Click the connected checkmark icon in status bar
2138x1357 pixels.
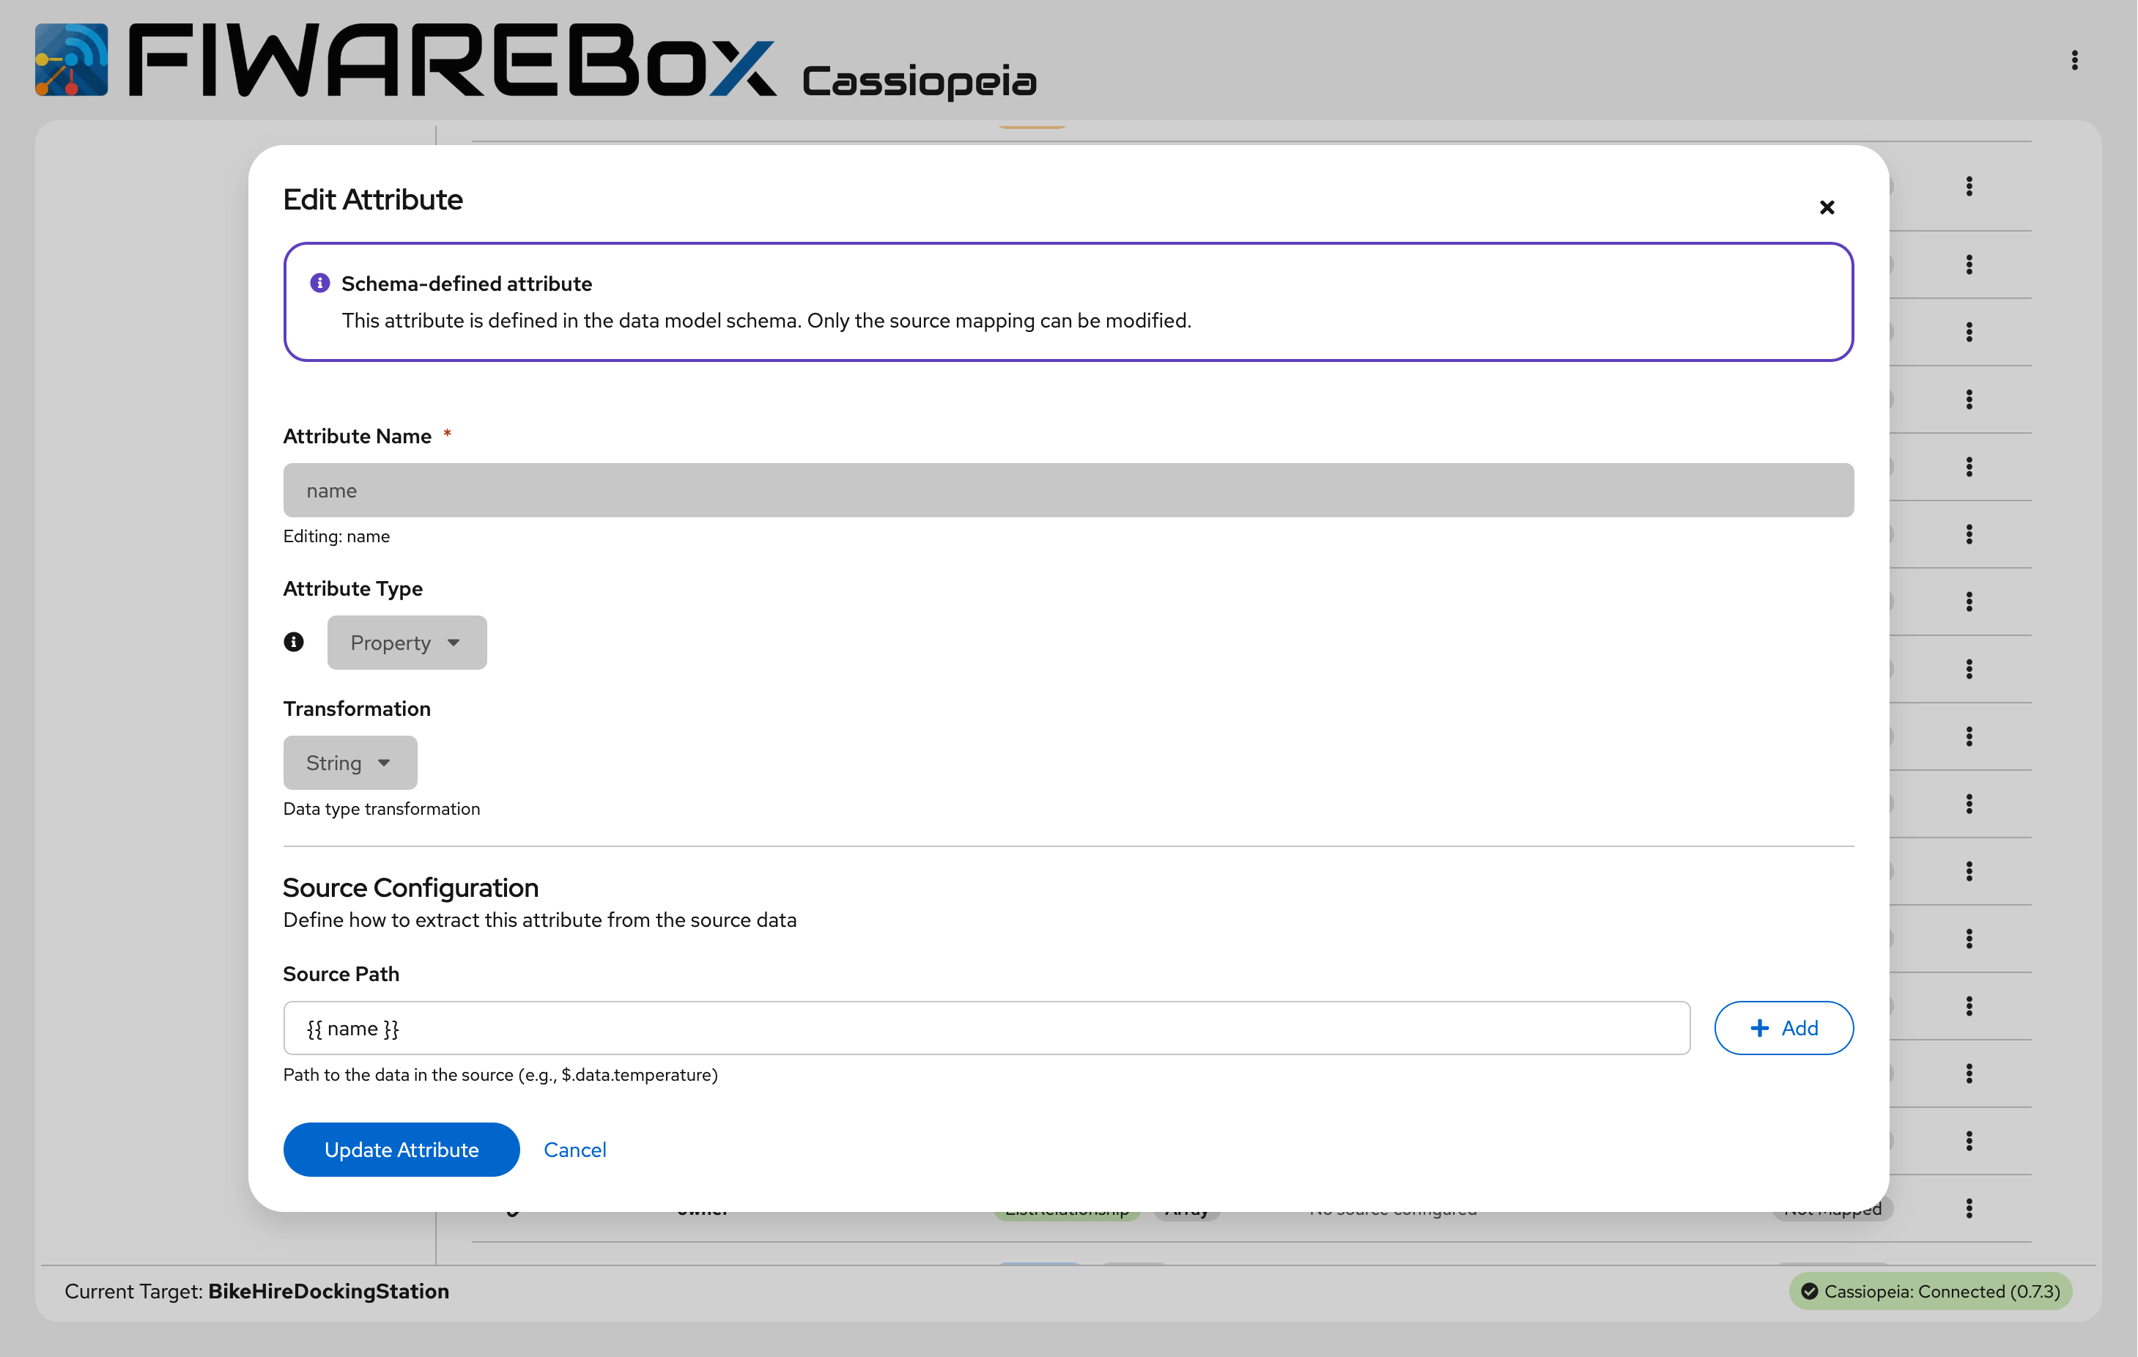point(1810,1291)
